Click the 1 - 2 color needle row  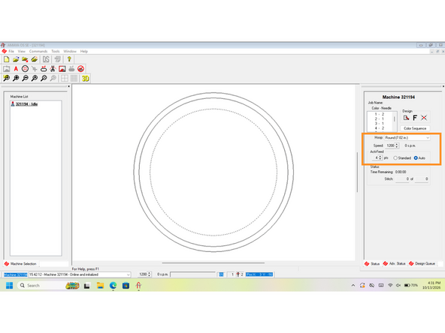tap(380, 115)
